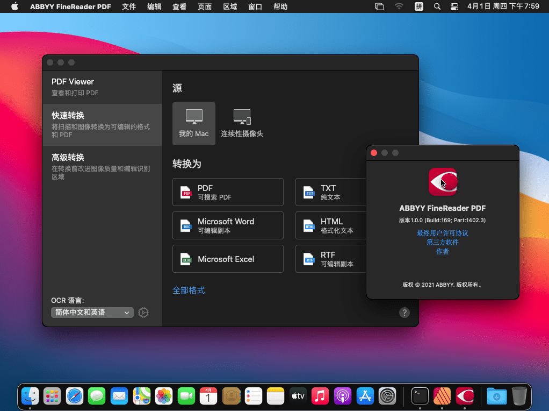Open App Store from the Dock

365,396
